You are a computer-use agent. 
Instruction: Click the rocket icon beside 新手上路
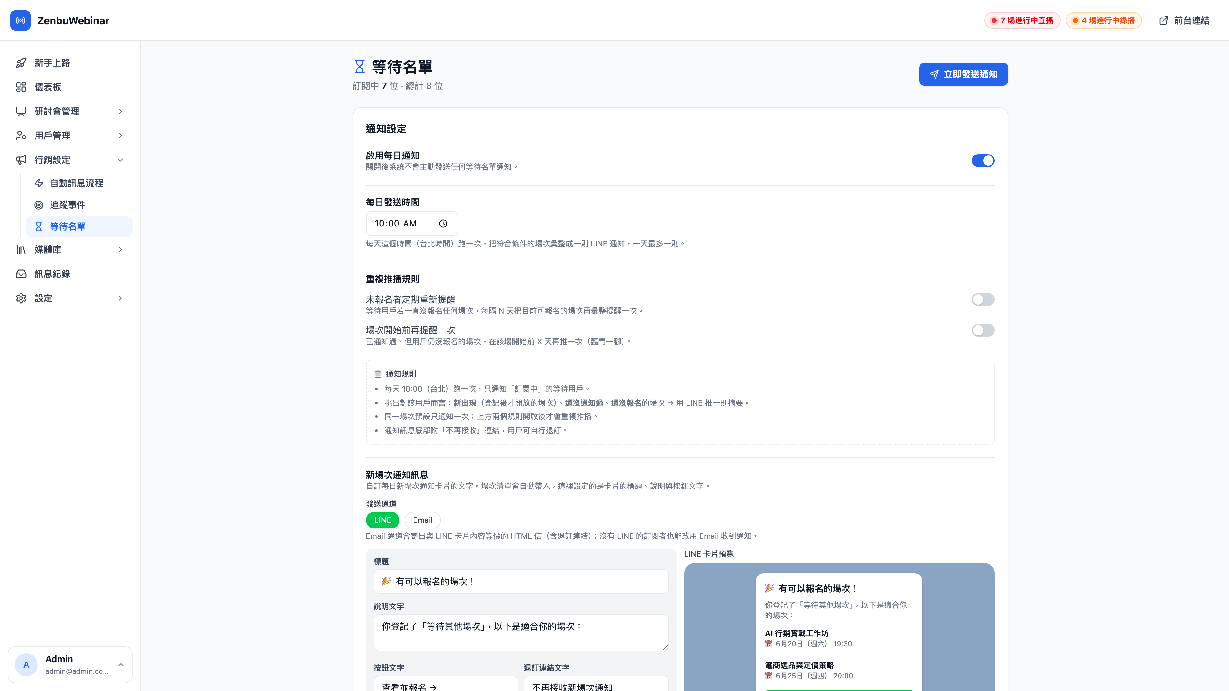coord(21,62)
